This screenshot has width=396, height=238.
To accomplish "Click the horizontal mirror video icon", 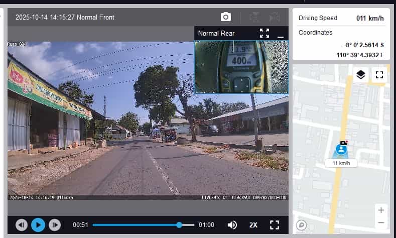I will (x=274, y=17).
